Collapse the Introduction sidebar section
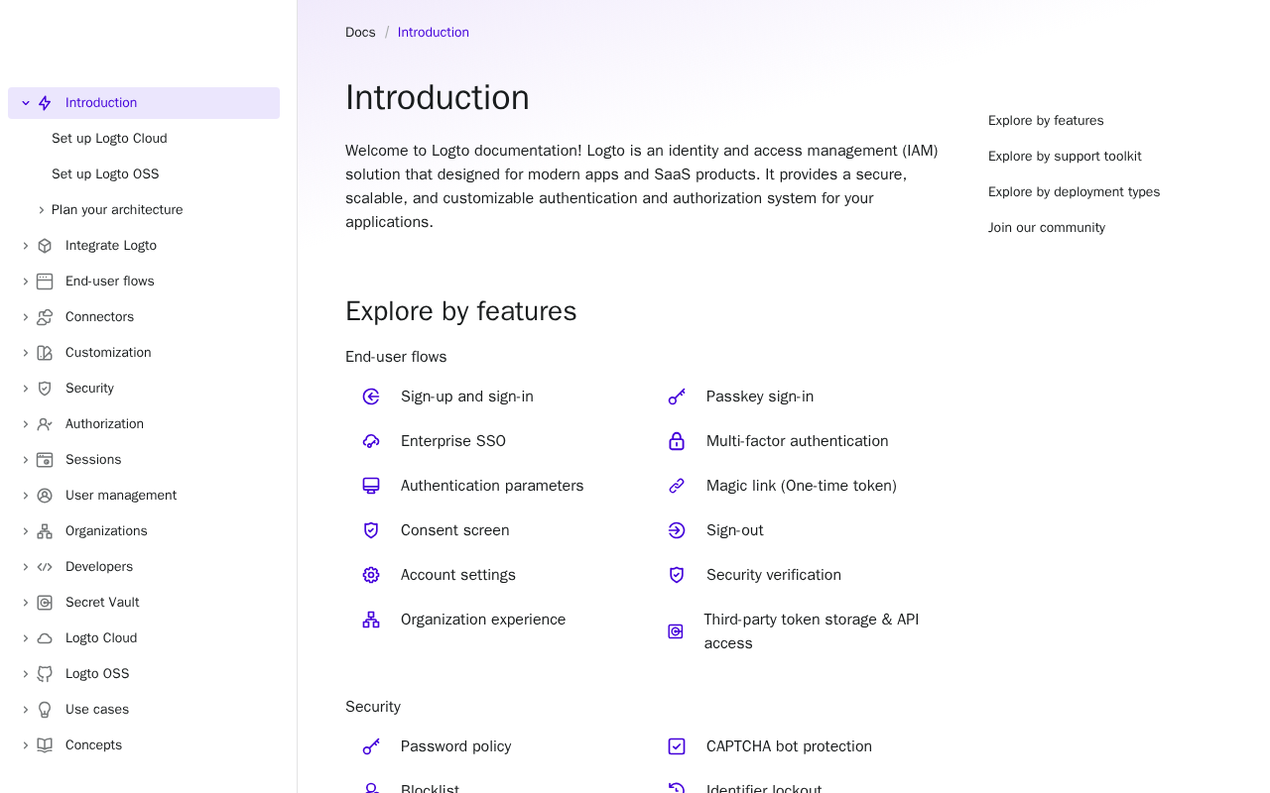Screen dimensions: 1270x793 point(26,103)
